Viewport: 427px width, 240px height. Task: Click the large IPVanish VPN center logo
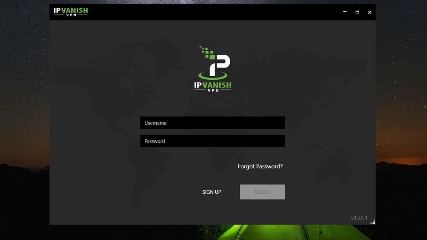[x=213, y=69]
